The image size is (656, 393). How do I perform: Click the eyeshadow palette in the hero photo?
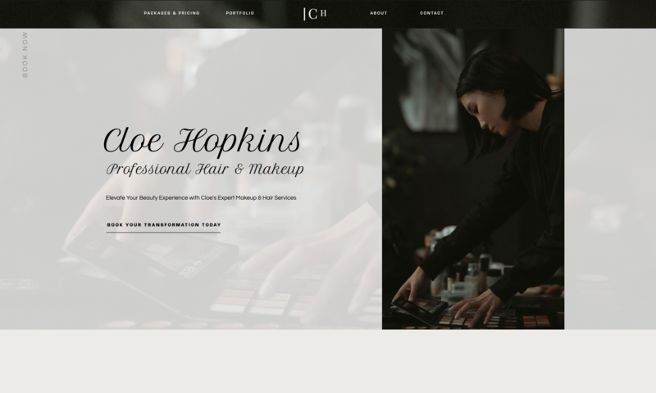pos(496,319)
